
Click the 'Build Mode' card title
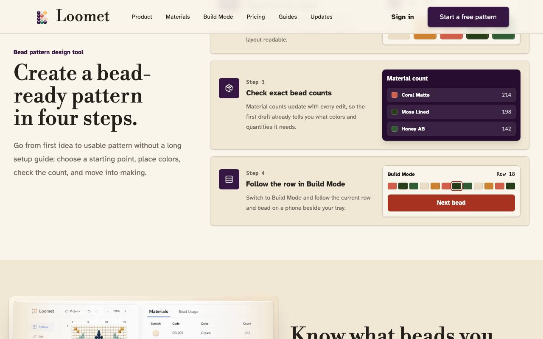click(x=401, y=174)
